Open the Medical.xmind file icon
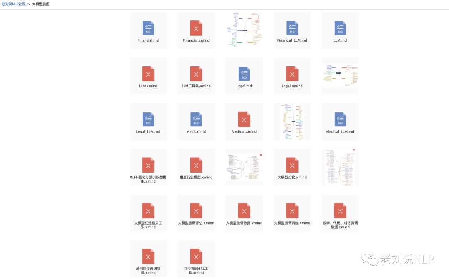 pyautogui.click(x=244, y=119)
